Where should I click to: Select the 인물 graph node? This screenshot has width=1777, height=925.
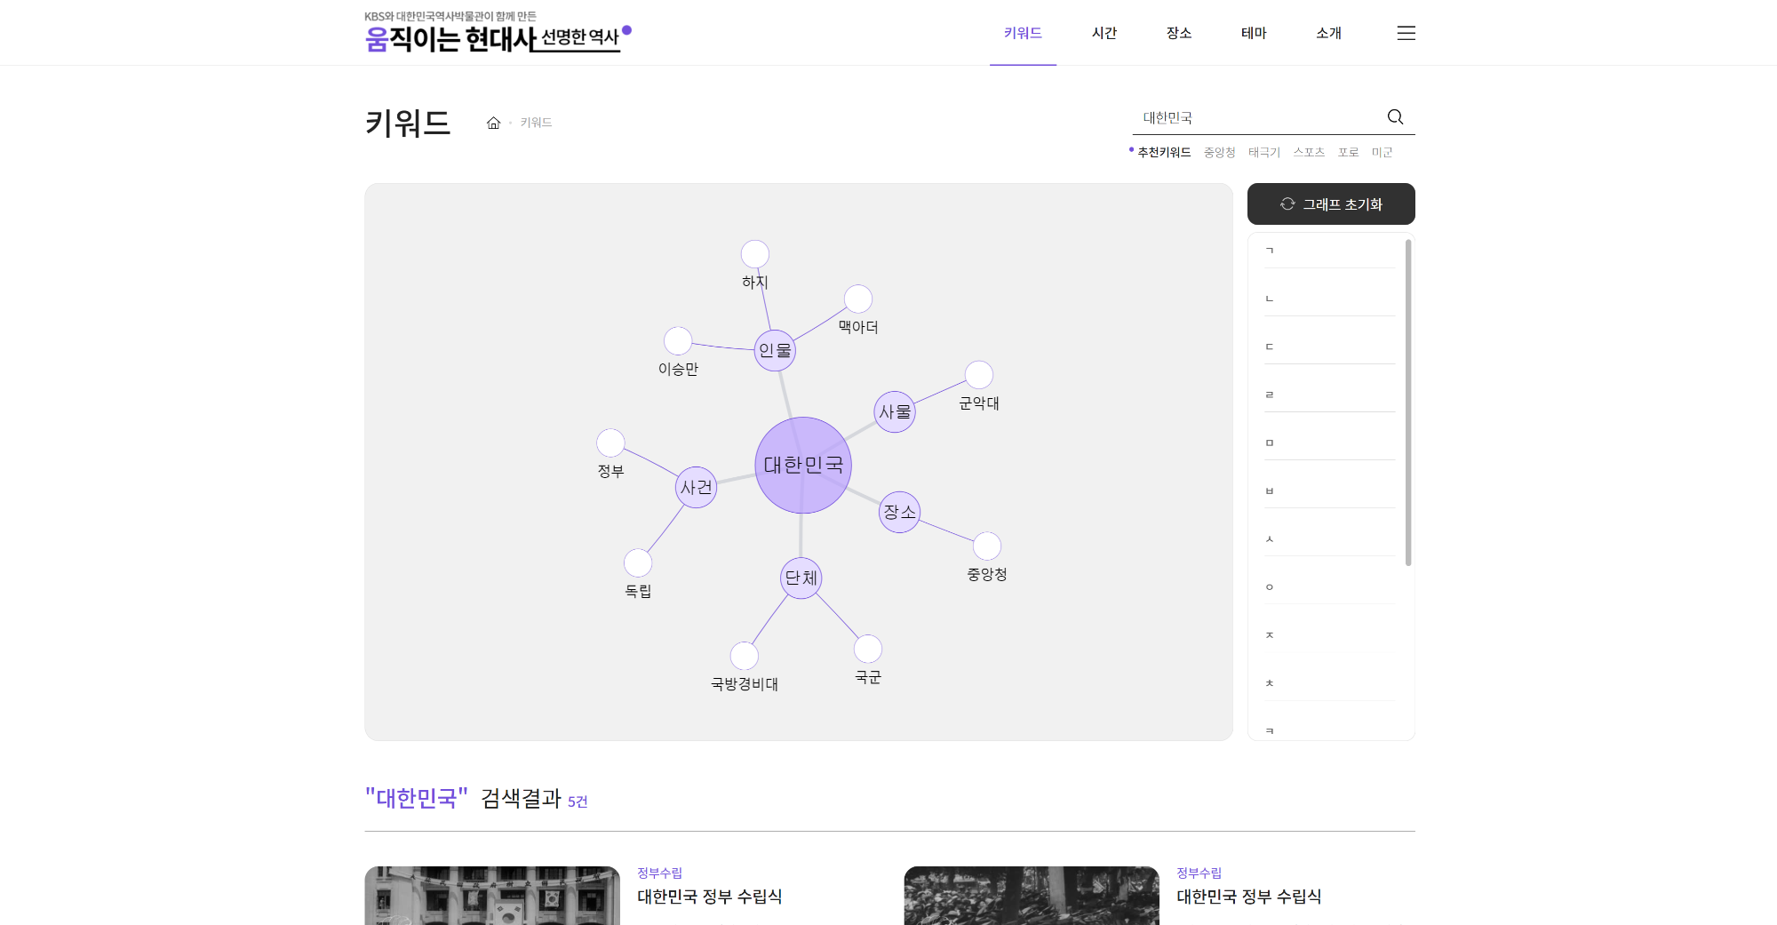pos(775,350)
